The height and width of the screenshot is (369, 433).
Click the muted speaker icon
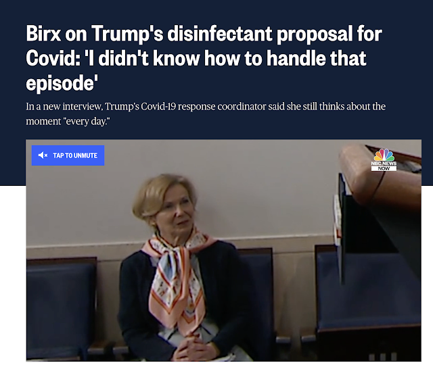pyautogui.click(x=43, y=155)
